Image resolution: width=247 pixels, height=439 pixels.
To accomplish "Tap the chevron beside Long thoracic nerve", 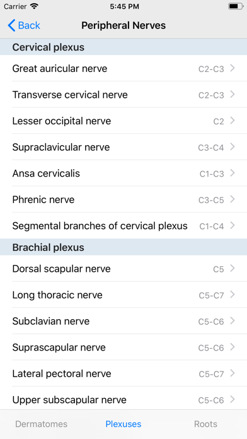I will [232, 295].
